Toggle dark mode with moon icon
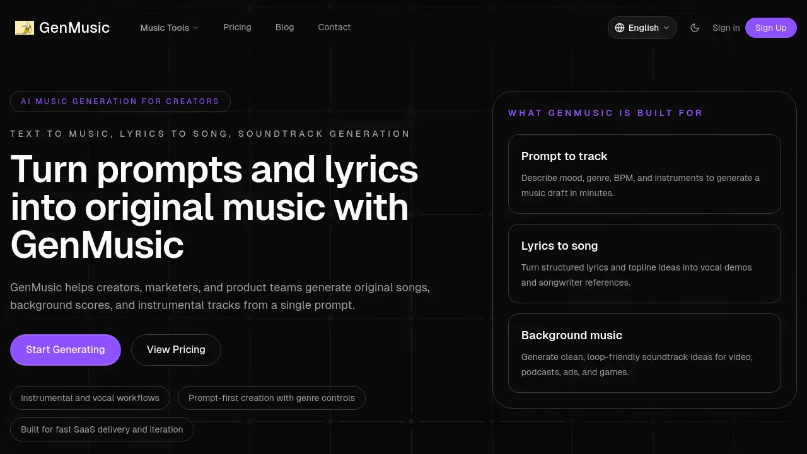Screen dimensions: 807x454 pos(695,28)
